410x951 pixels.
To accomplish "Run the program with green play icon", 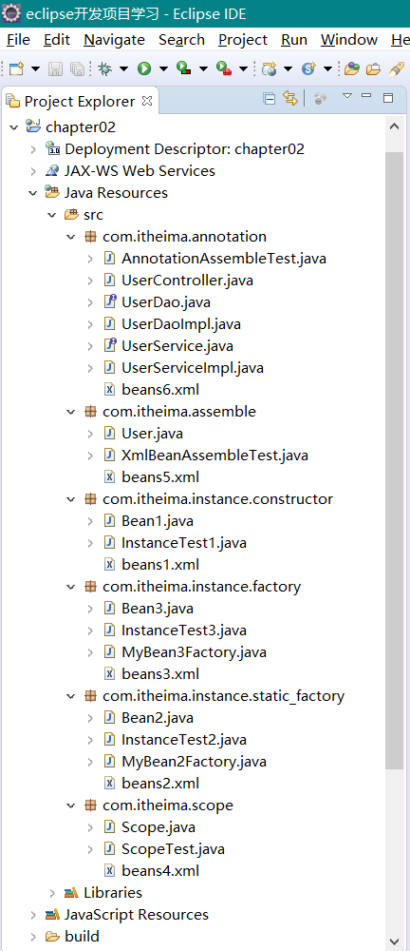I will click(144, 68).
